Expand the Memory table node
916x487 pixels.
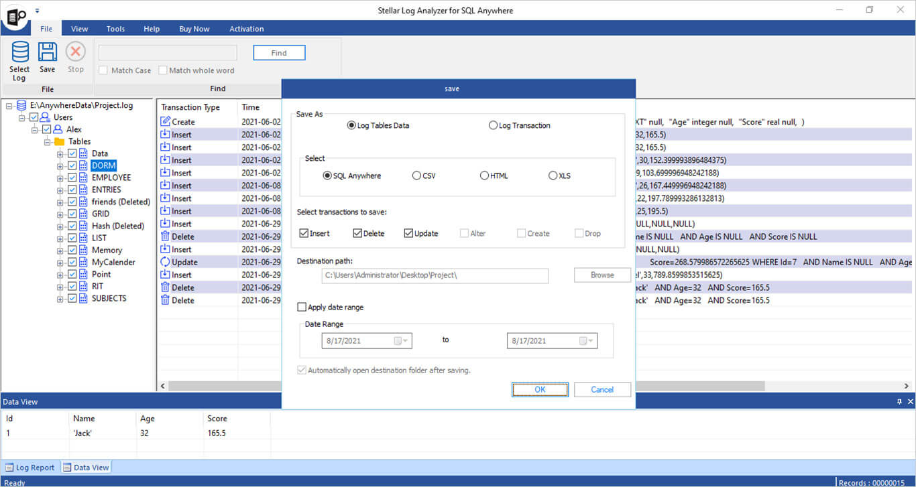pos(60,250)
